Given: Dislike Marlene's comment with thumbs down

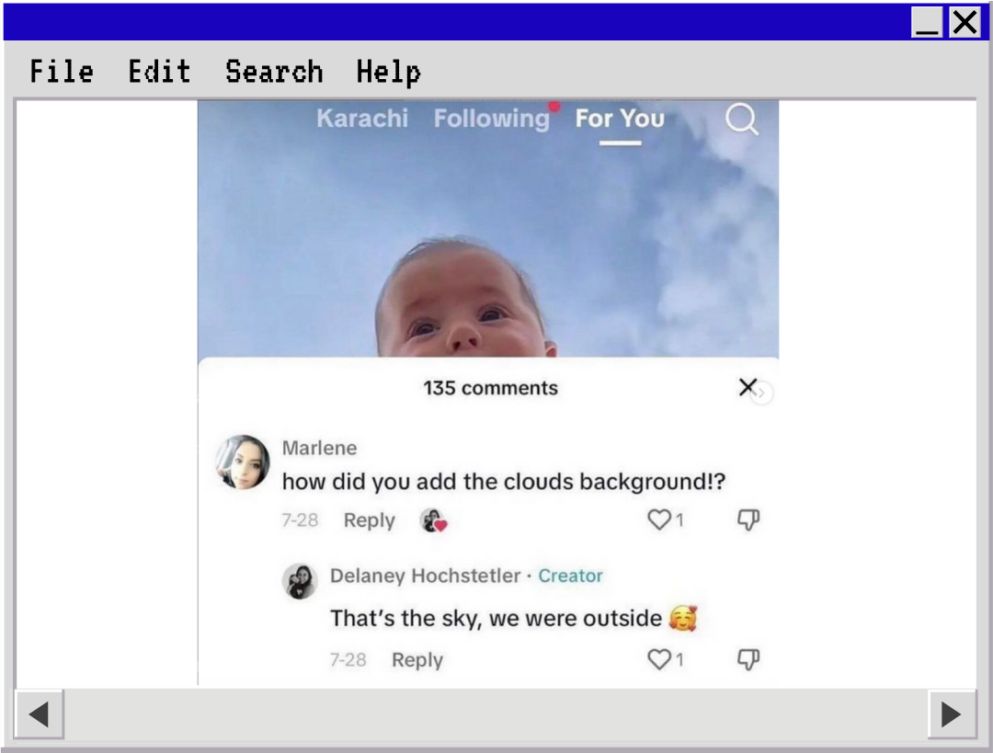Looking at the screenshot, I should pyautogui.click(x=748, y=519).
